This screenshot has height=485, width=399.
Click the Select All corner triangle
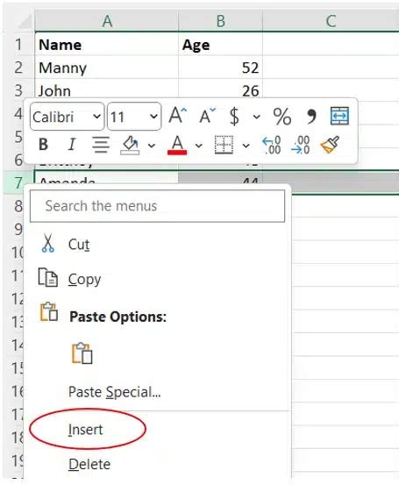[25, 22]
